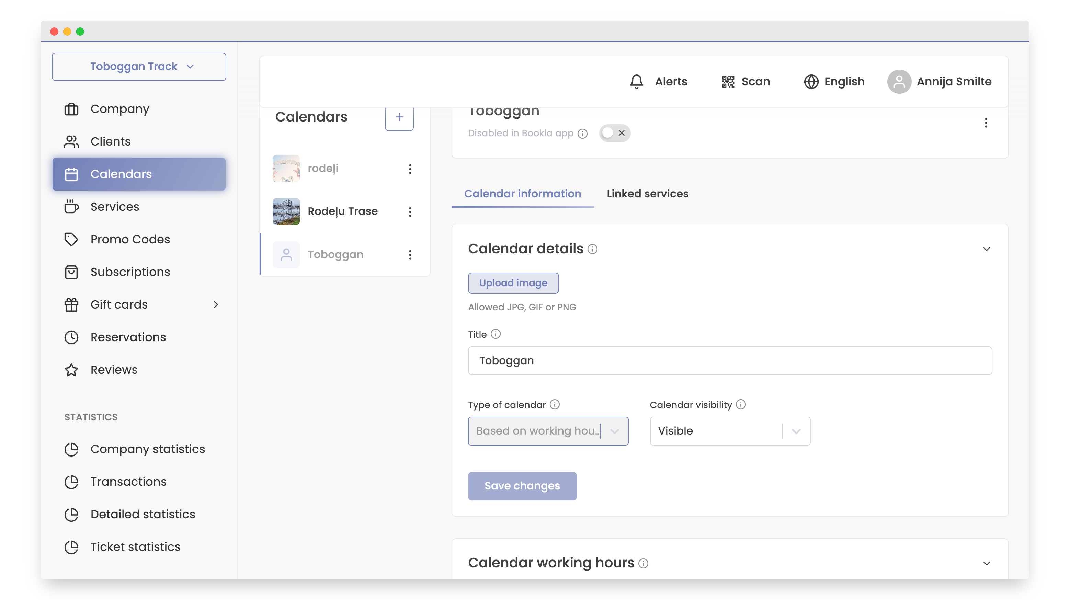Click the Title input field
Image resolution: width=1070 pixels, height=600 pixels.
pyautogui.click(x=730, y=360)
